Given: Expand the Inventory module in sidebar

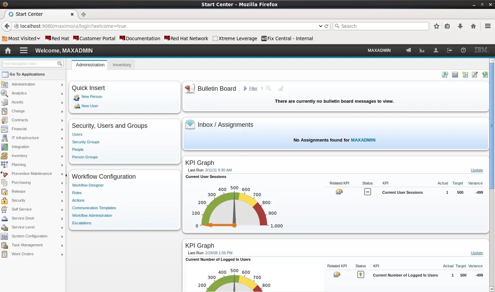Looking at the screenshot, I should point(33,156).
